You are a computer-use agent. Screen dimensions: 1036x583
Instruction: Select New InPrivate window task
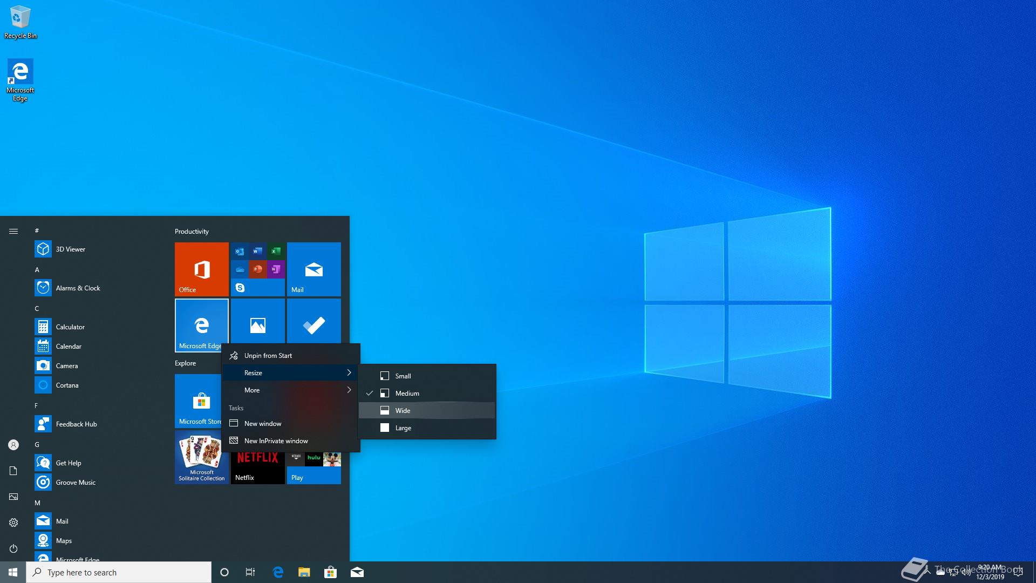290,441
